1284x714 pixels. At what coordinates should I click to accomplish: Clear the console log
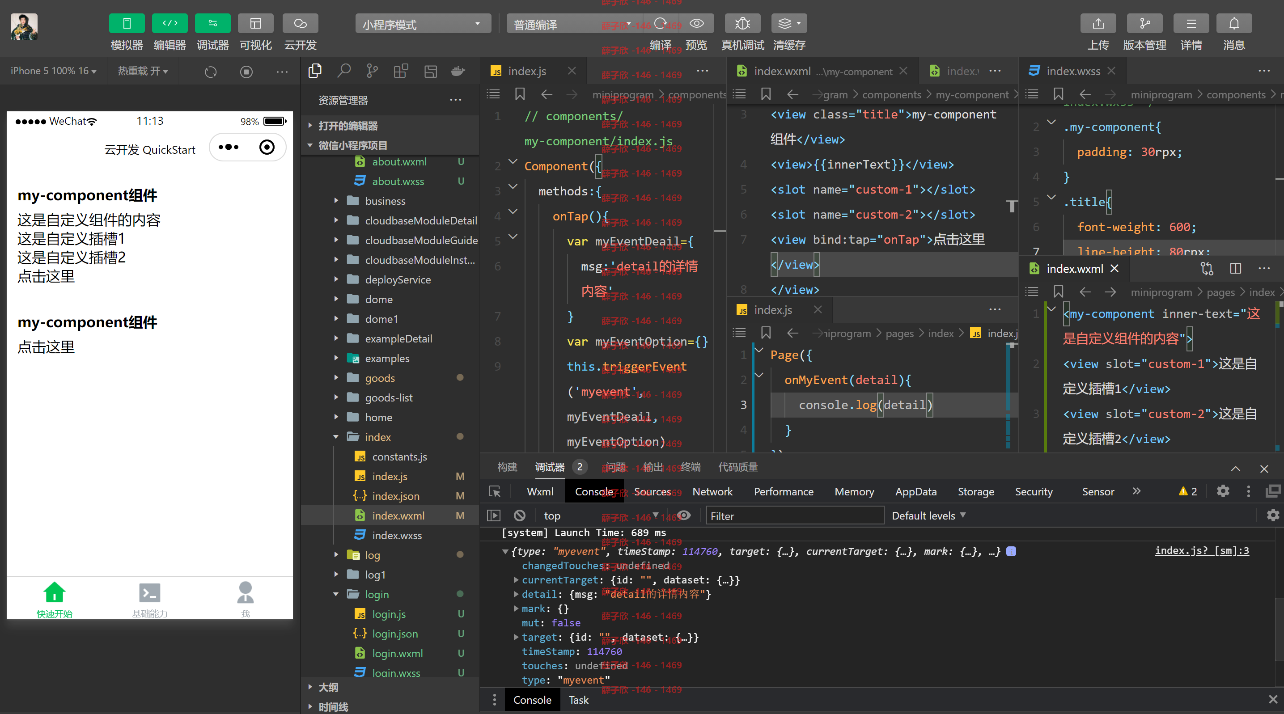point(519,515)
